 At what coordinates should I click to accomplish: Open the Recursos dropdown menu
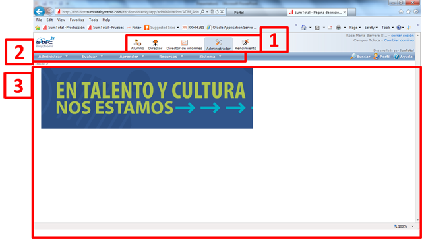coord(171,57)
